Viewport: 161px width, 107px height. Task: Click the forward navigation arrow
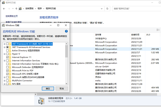[9, 9]
